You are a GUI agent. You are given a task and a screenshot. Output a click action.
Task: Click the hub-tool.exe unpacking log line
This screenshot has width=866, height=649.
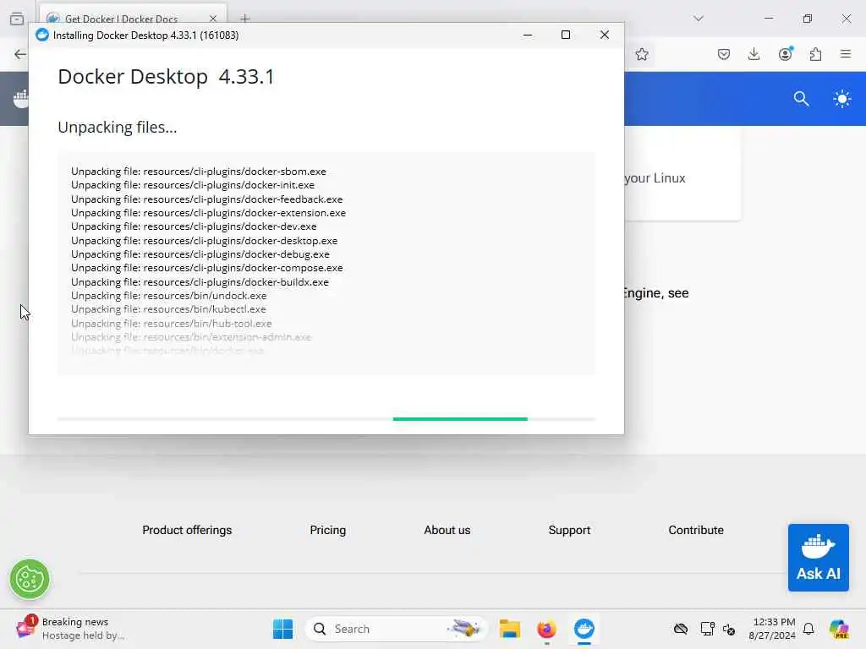pyautogui.click(x=171, y=324)
